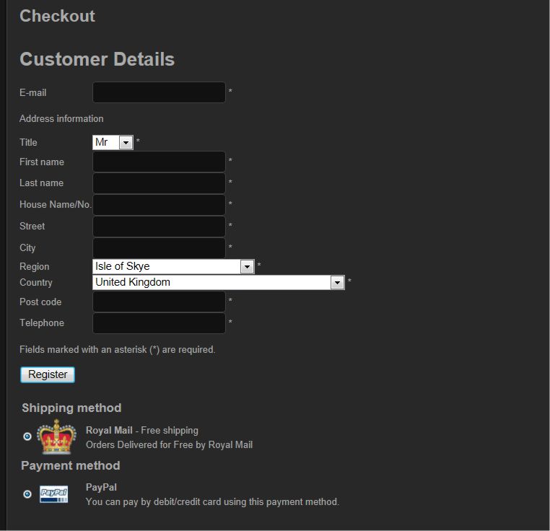This screenshot has width=550, height=531.
Task: Select the PayPal payment radio button
Action: (27, 494)
